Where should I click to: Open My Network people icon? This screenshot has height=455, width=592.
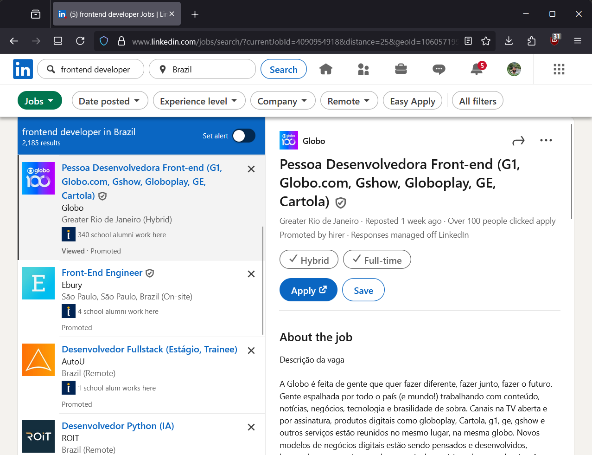pos(363,69)
